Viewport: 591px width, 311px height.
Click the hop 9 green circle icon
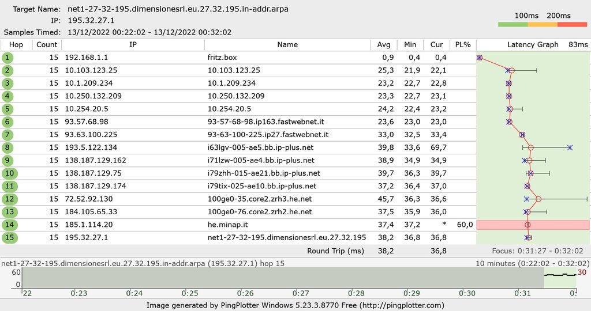pos(7,160)
